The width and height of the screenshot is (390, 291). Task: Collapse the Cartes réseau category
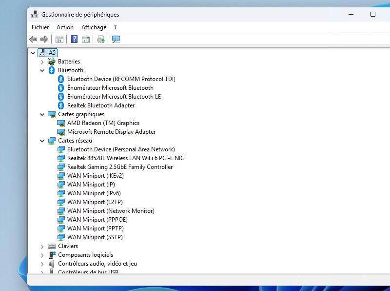[42, 141]
